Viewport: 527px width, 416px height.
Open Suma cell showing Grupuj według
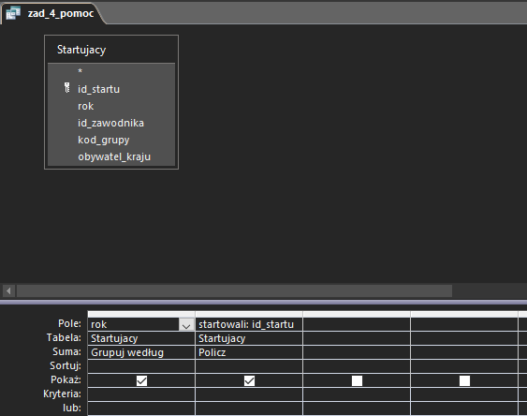tap(141, 352)
